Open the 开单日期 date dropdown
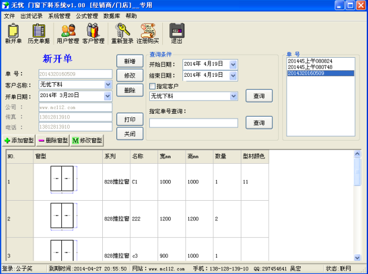The image size is (368, 274). click(108, 95)
